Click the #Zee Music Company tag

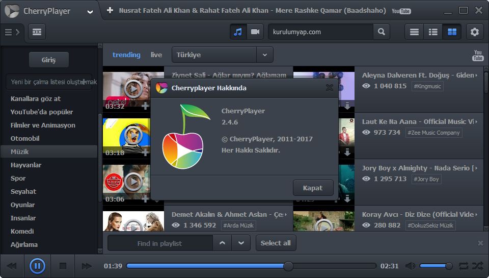[433, 133]
